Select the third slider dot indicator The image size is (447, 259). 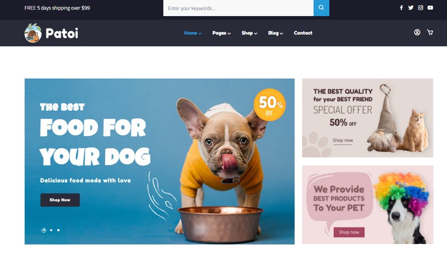(58, 230)
